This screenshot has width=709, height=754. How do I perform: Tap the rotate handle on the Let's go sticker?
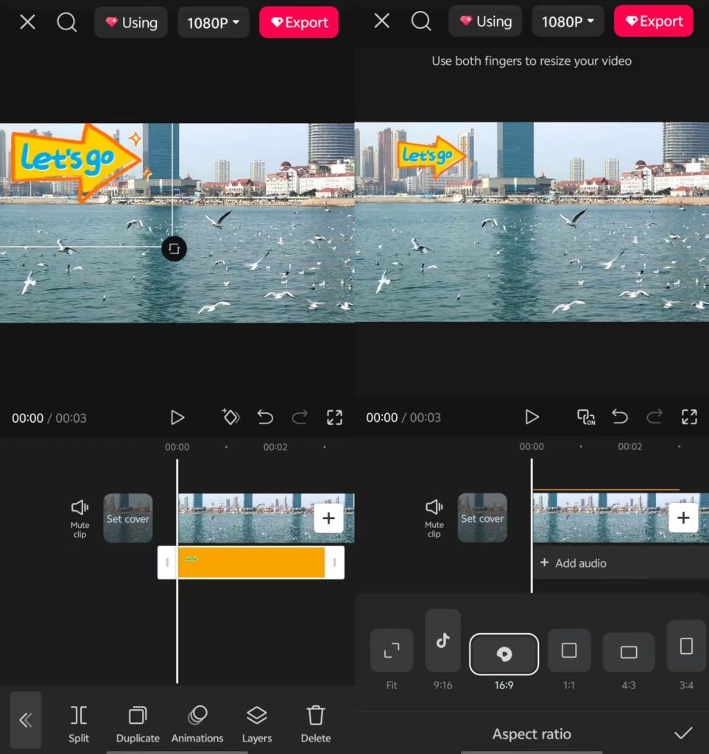click(174, 249)
